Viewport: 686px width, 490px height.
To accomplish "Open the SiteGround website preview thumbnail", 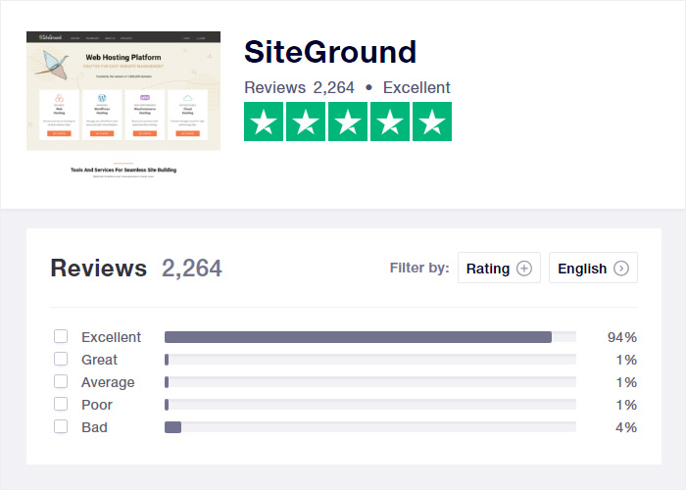I will click(x=123, y=106).
